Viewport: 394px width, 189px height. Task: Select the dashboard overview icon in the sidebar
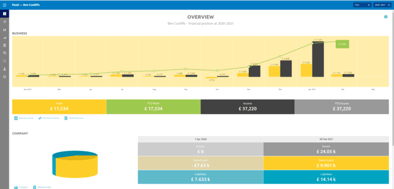[5, 14]
